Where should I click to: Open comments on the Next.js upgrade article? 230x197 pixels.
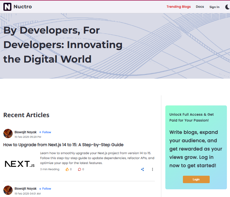pyautogui.click(x=79, y=169)
